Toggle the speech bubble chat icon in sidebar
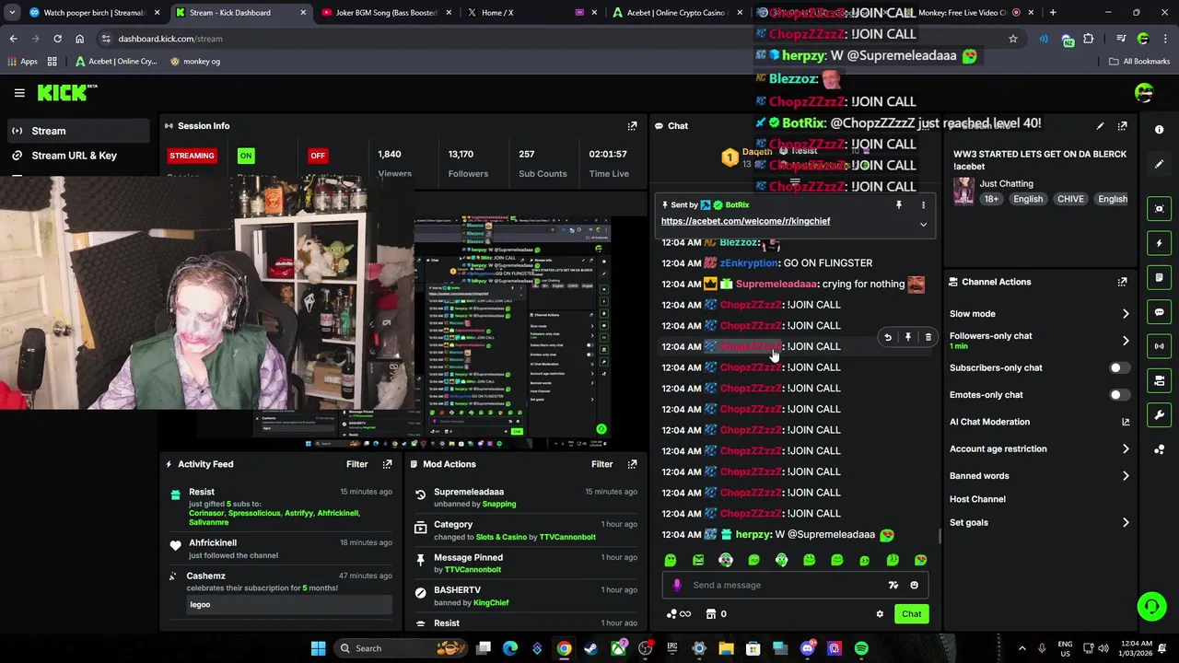Viewport: 1179px width, 663px height. coord(1160,312)
